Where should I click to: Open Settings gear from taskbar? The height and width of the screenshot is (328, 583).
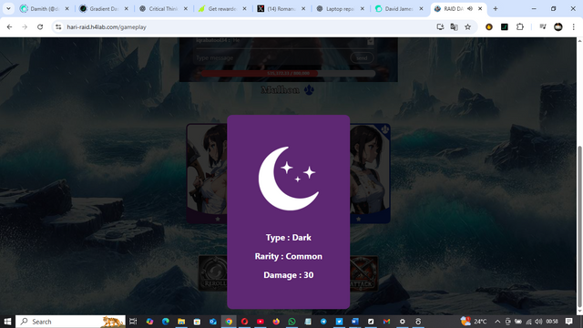(x=402, y=322)
